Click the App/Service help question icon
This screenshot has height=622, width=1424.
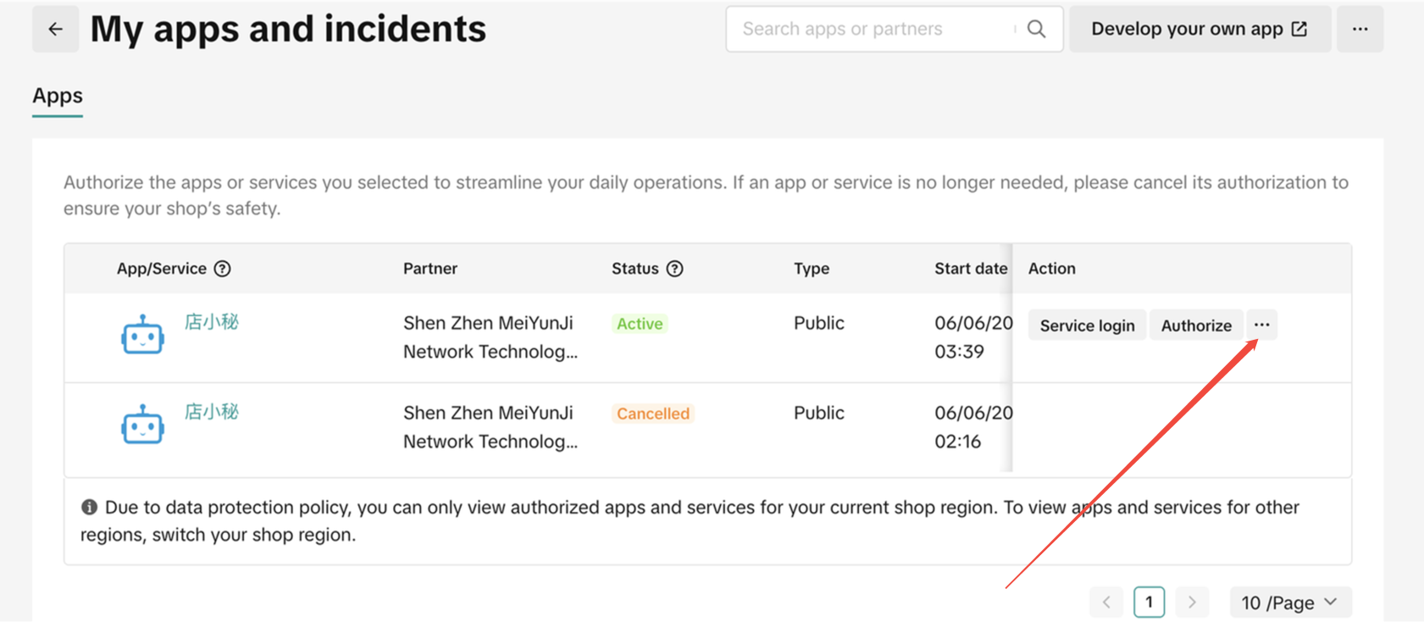point(223,269)
